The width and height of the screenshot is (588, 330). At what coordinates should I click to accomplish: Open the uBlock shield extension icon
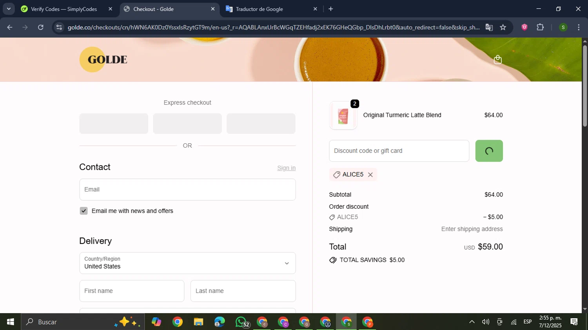pyautogui.click(x=524, y=27)
